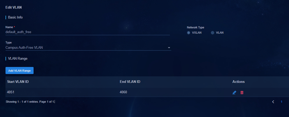289x117 pixels.
Task: Focus the Name field containing default_auth_free
Action: [x=88, y=32]
